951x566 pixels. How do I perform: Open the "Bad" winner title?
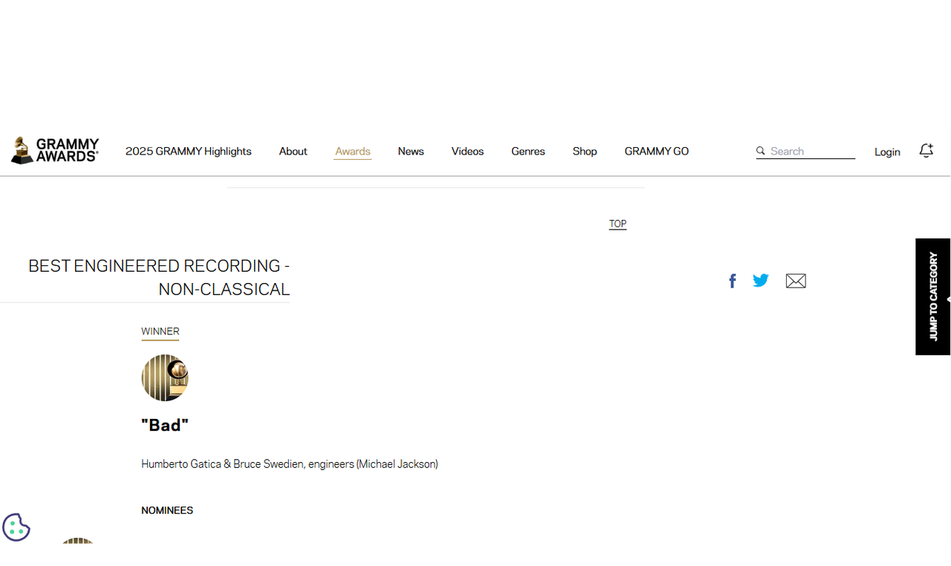pos(165,425)
